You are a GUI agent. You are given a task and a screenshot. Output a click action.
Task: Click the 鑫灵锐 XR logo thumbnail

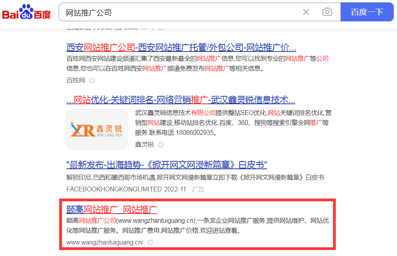point(97,129)
